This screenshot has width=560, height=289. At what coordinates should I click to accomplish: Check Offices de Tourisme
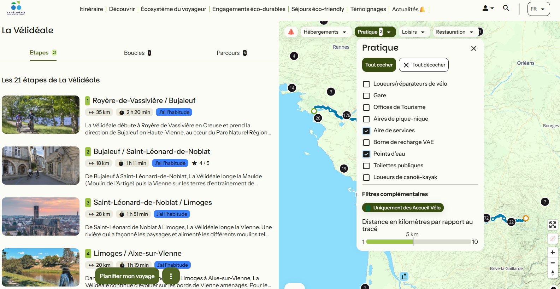pyautogui.click(x=366, y=108)
